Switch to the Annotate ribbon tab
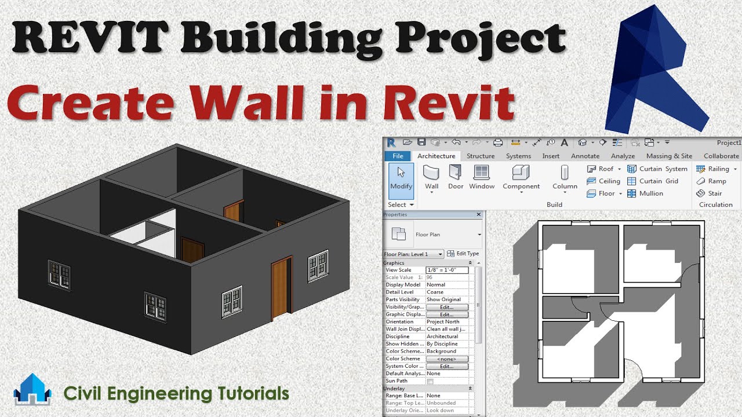The width and height of the screenshot is (742, 417). (x=585, y=156)
